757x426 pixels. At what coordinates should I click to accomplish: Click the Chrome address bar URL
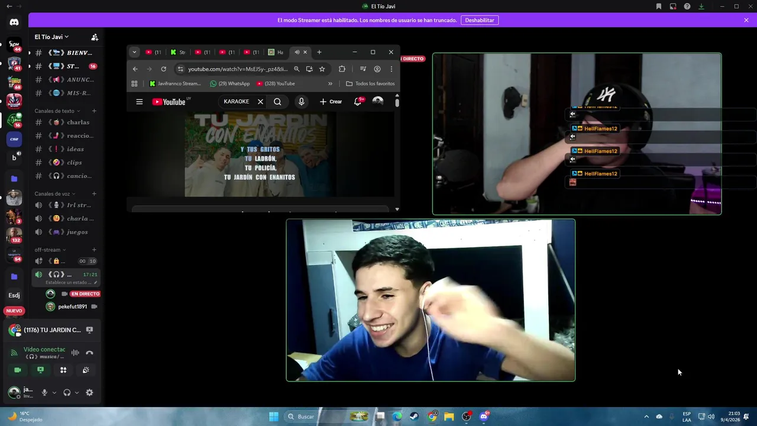point(238,69)
